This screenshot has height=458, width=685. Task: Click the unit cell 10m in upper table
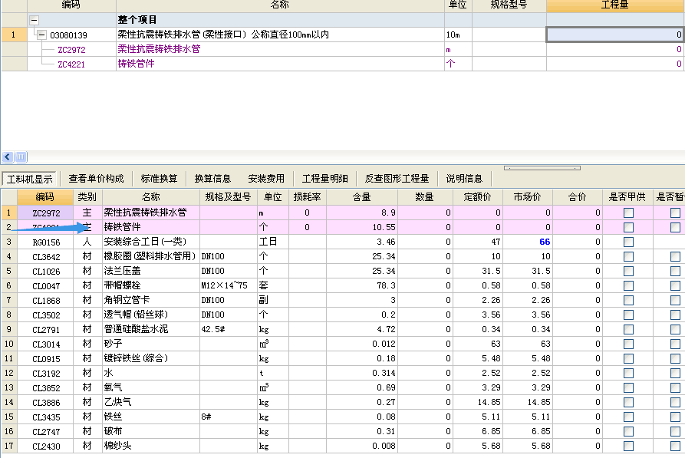(x=458, y=35)
